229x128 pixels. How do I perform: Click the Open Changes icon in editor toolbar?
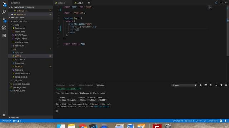point(216,3)
